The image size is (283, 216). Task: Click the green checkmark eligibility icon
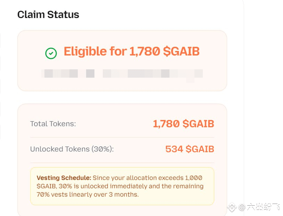click(51, 53)
